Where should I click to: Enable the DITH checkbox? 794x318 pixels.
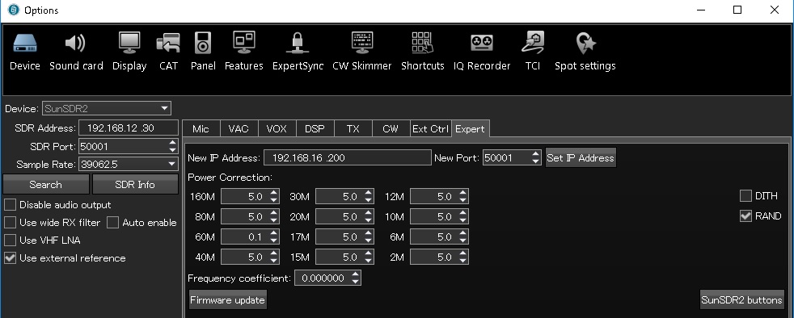(745, 195)
